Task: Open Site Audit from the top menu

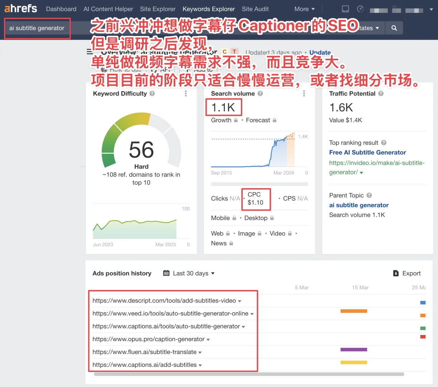Action: tap(255, 9)
